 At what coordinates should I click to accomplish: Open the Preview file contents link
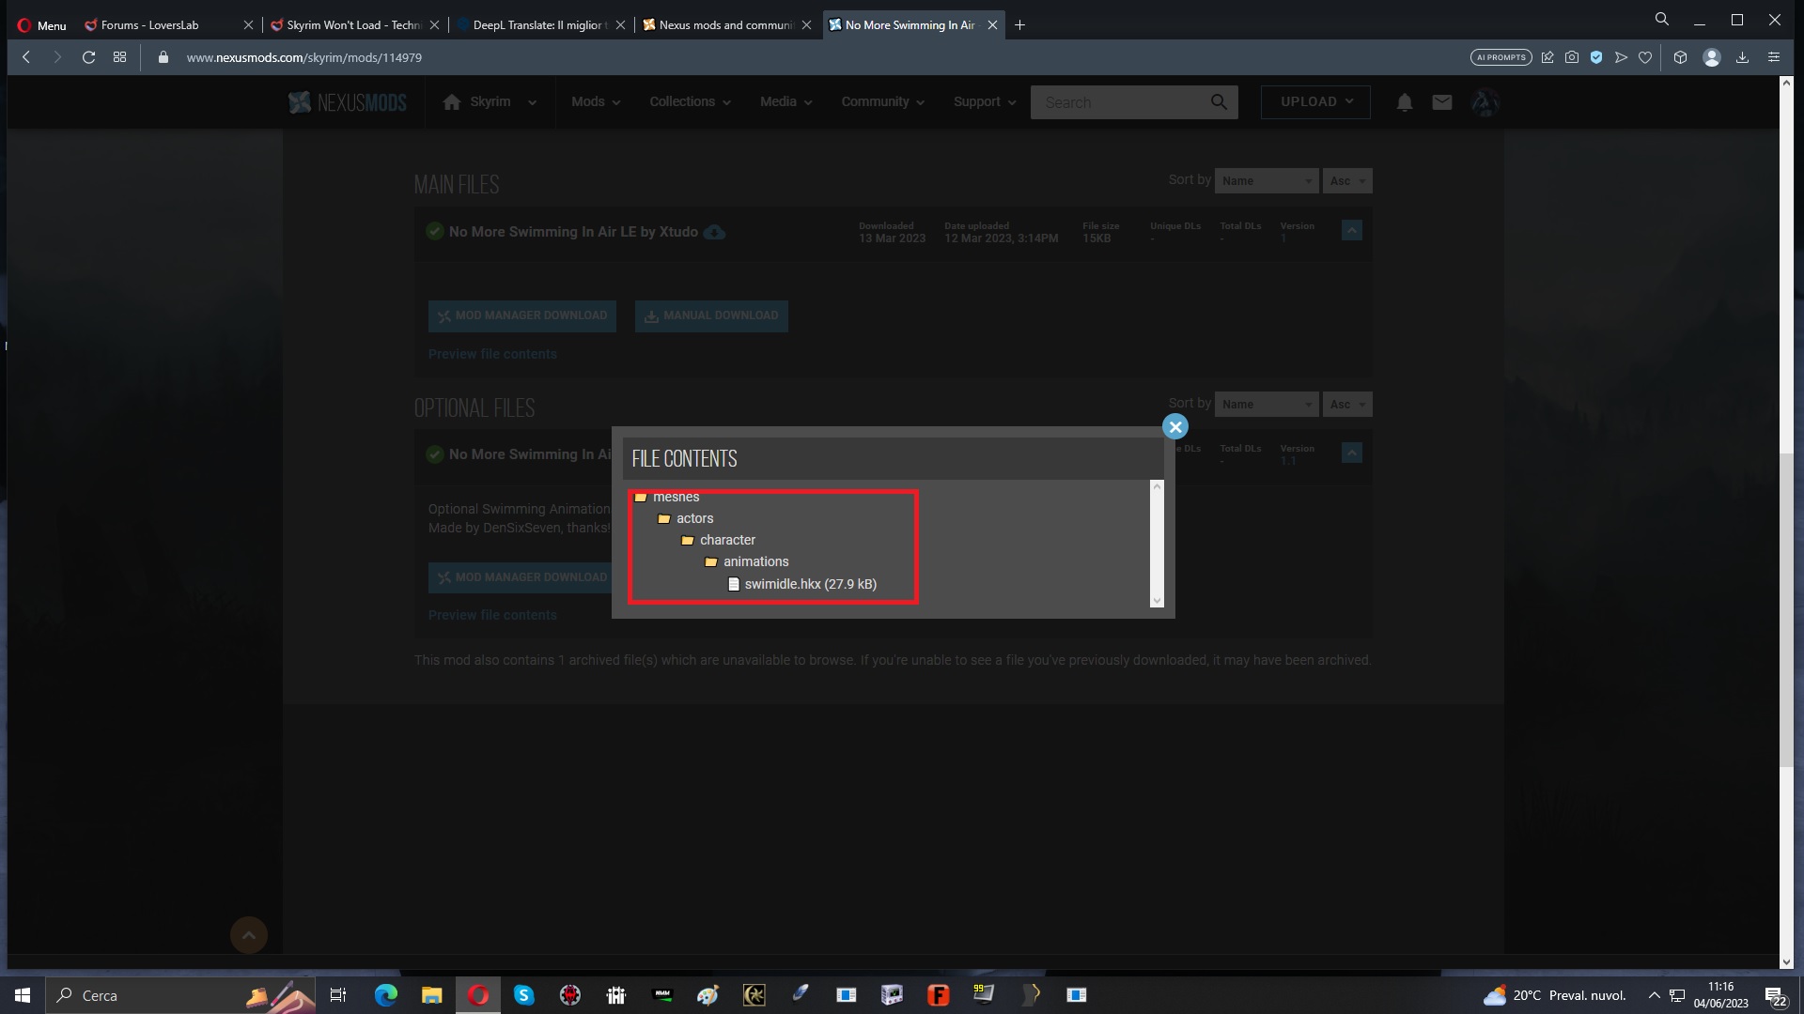492,354
